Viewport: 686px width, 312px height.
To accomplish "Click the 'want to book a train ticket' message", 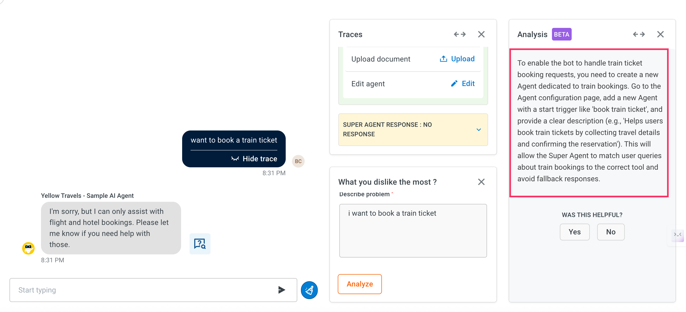I will 234,140.
